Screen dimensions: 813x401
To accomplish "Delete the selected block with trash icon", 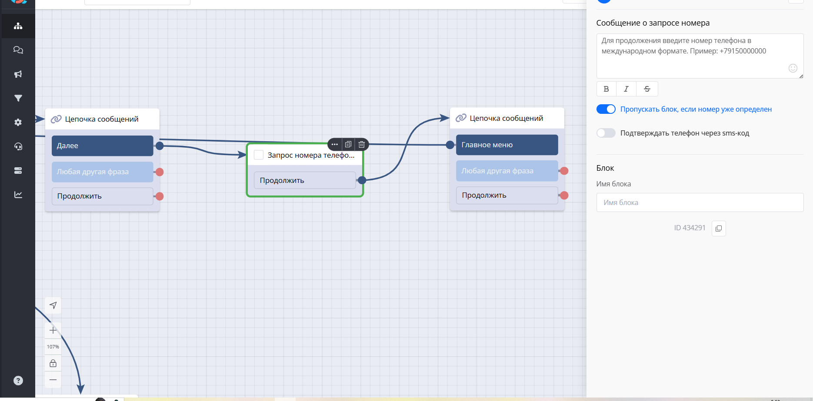I will (x=362, y=144).
